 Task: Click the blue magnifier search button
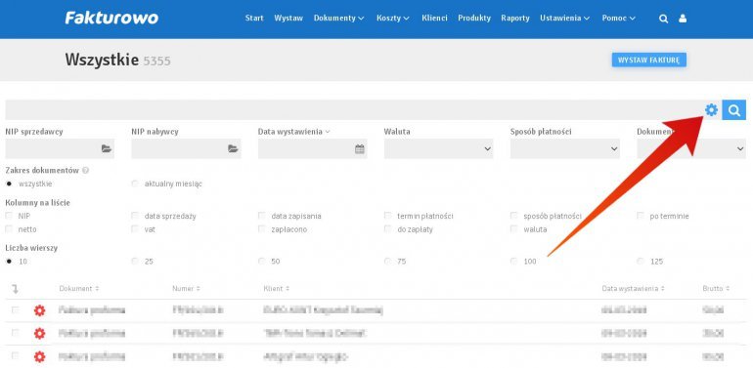point(733,110)
